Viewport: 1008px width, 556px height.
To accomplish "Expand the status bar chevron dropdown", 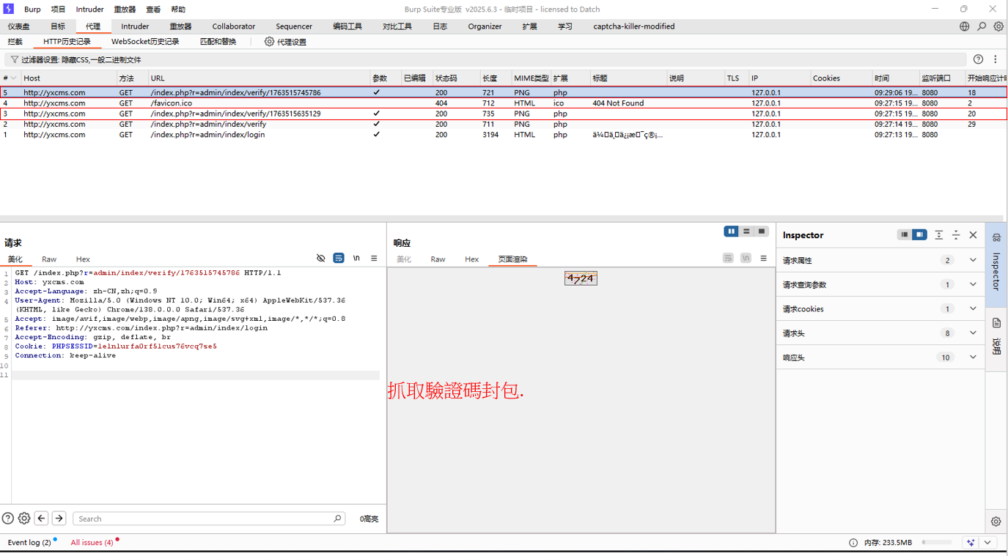I will pos(987,543).
